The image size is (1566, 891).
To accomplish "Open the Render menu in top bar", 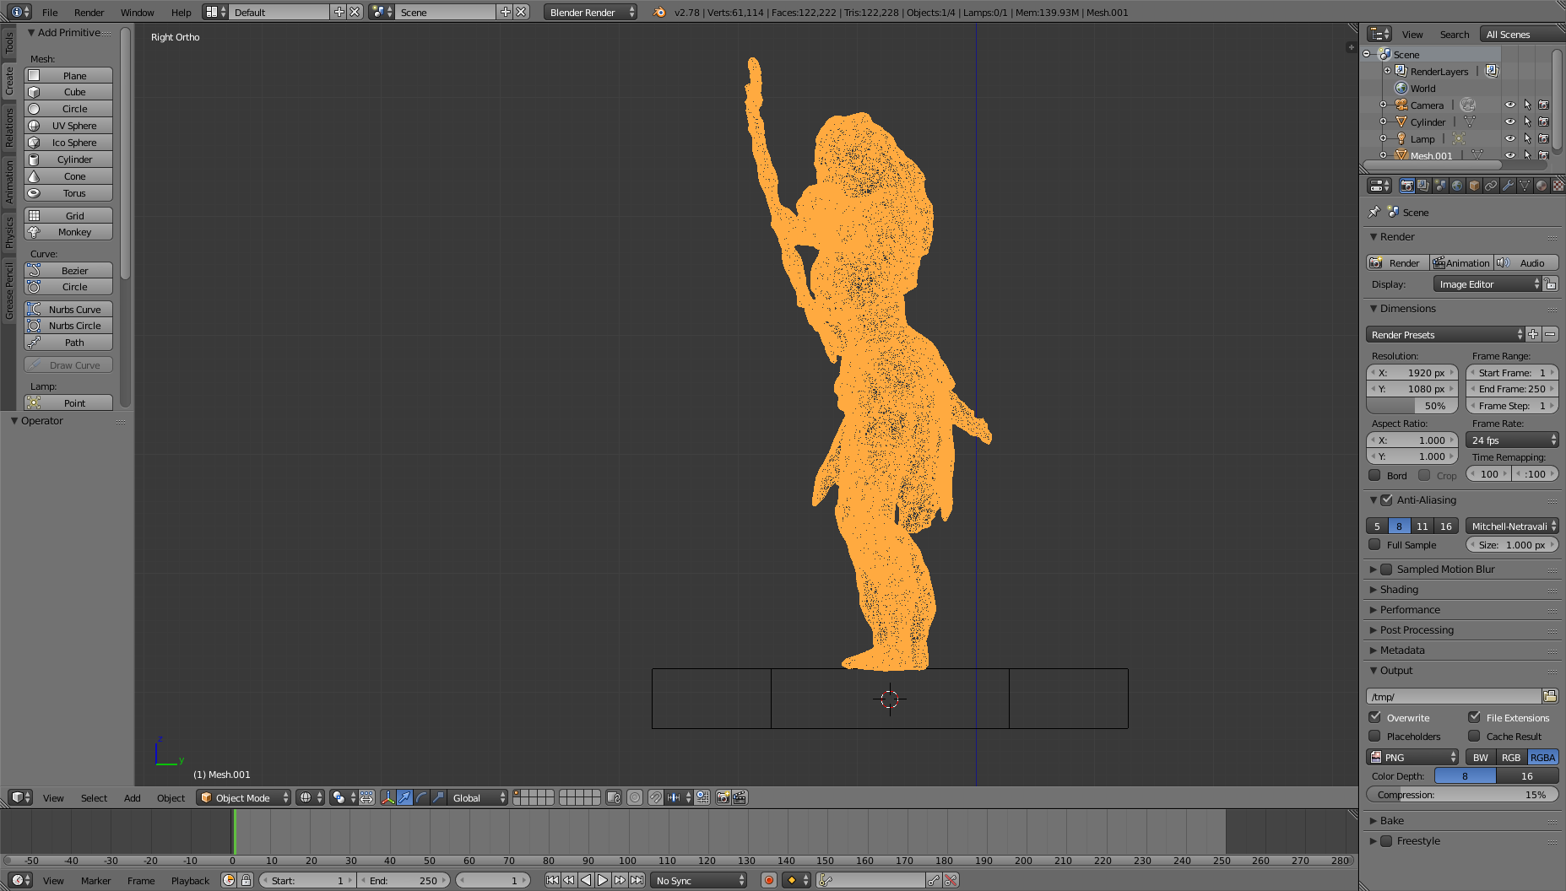I will (x=89, y=12).
